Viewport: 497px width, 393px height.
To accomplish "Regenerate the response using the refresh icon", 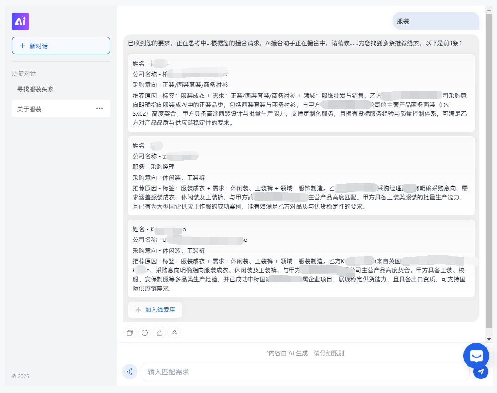I will point(145,333).
